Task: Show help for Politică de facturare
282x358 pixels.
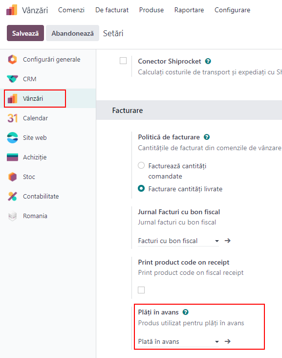Action: click(x=207, y=137)
